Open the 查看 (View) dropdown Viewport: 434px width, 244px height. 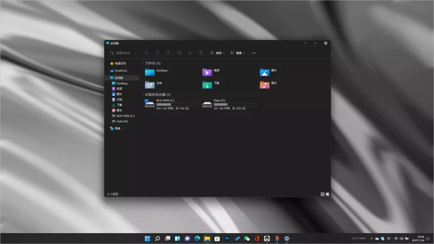pos(238,53)
